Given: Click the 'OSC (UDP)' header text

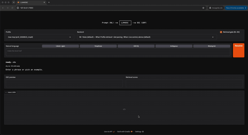Looking at the screenshot, I should point(142,23).
